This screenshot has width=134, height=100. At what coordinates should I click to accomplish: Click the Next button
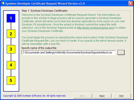click(102, 96)
